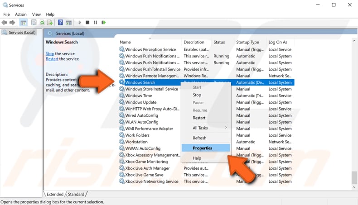
Task: Click the Pause Service toolbar icon
Action: tap(96, 22)
